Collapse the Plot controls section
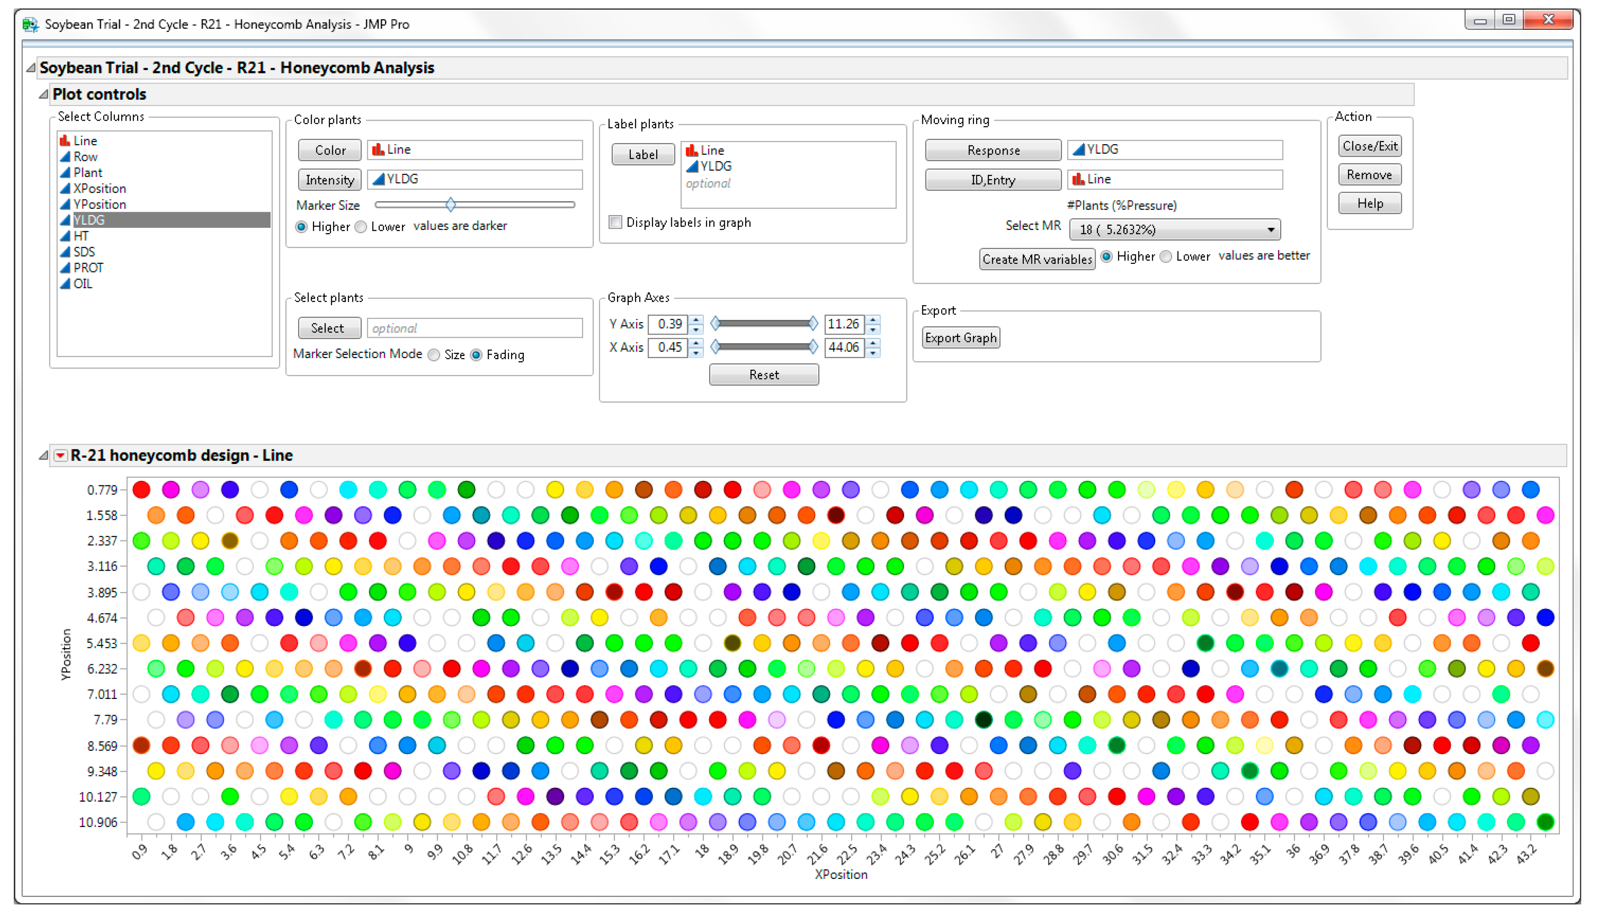The image size is (1599, 920). pos(44,94)
